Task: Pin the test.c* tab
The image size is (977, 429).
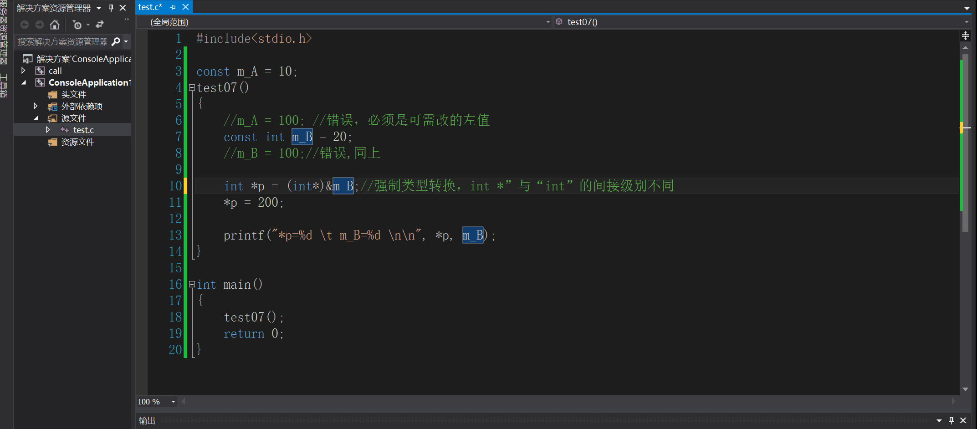Action: tap(173, 7)
